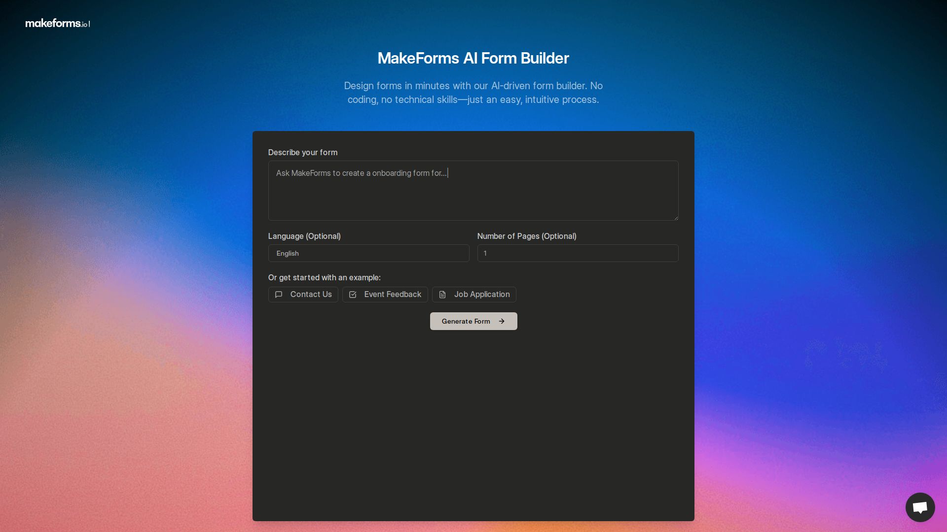The height and width of the screenshot is (532, 947).
Task: Select the Event Feedback example chip
Action: pyautogui.click(x=385, y=295)
